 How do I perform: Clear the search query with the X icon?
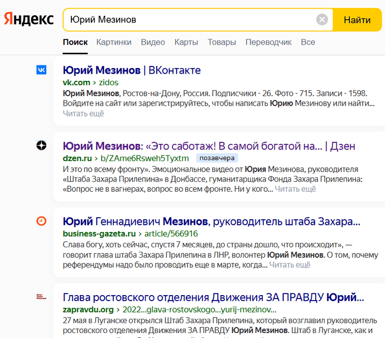pyautogui.click(x=322, y=20)
